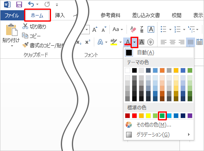Click the Copy (コピー) icon
The width and height of the screenshot is (204, 151).
(25, 36)
